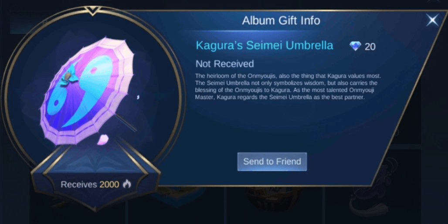
Task: Tap the open book emblem under umbrella
Action: click(96, 164)
